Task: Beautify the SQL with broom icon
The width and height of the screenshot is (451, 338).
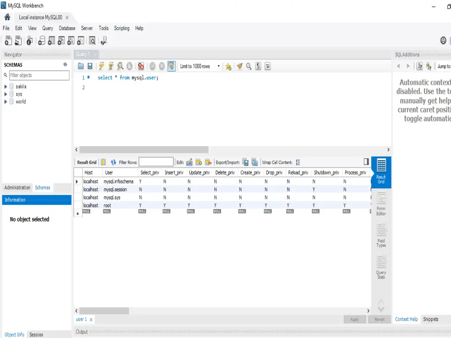Action: coord(239,66)
